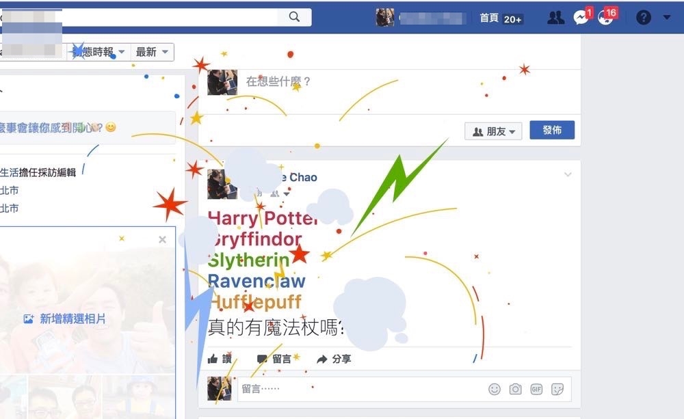Go to 首頁 home link
The height and width of the screenshot is (419, 684).
pyautogui.click(x=489, y=18)
